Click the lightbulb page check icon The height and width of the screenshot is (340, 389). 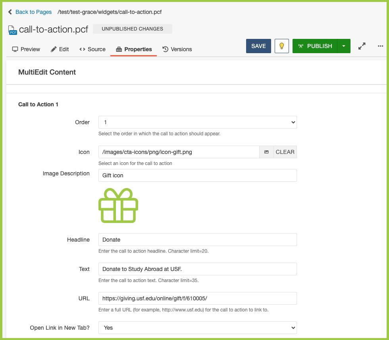click(281, 46)
